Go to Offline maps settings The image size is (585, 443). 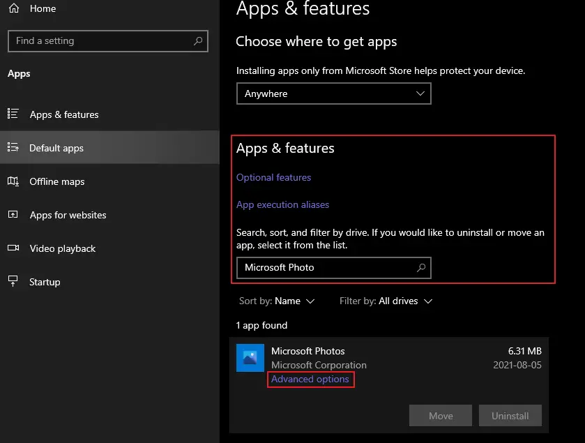(109, 181)
